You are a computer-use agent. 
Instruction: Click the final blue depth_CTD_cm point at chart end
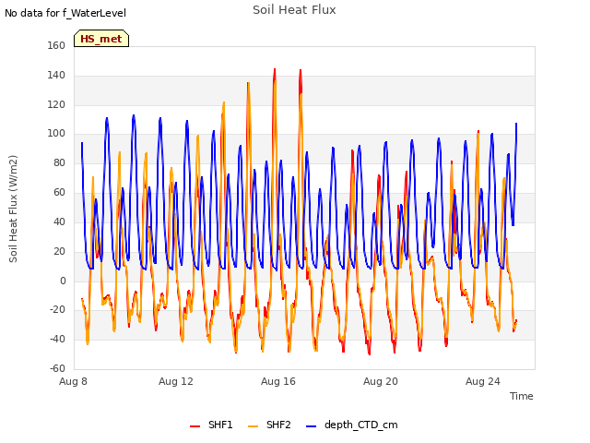(x=516, y=124)
